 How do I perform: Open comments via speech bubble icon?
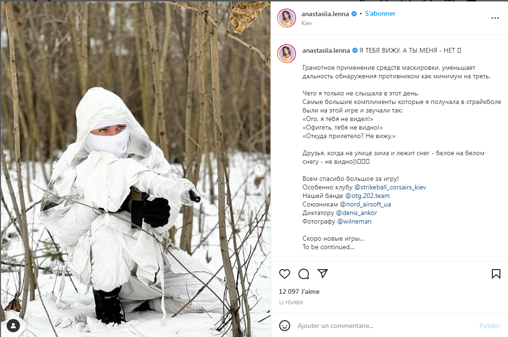pyautogui.click(x=304, y=274)
